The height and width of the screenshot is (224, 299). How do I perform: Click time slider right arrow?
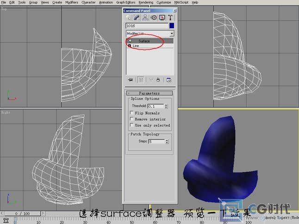43,213
